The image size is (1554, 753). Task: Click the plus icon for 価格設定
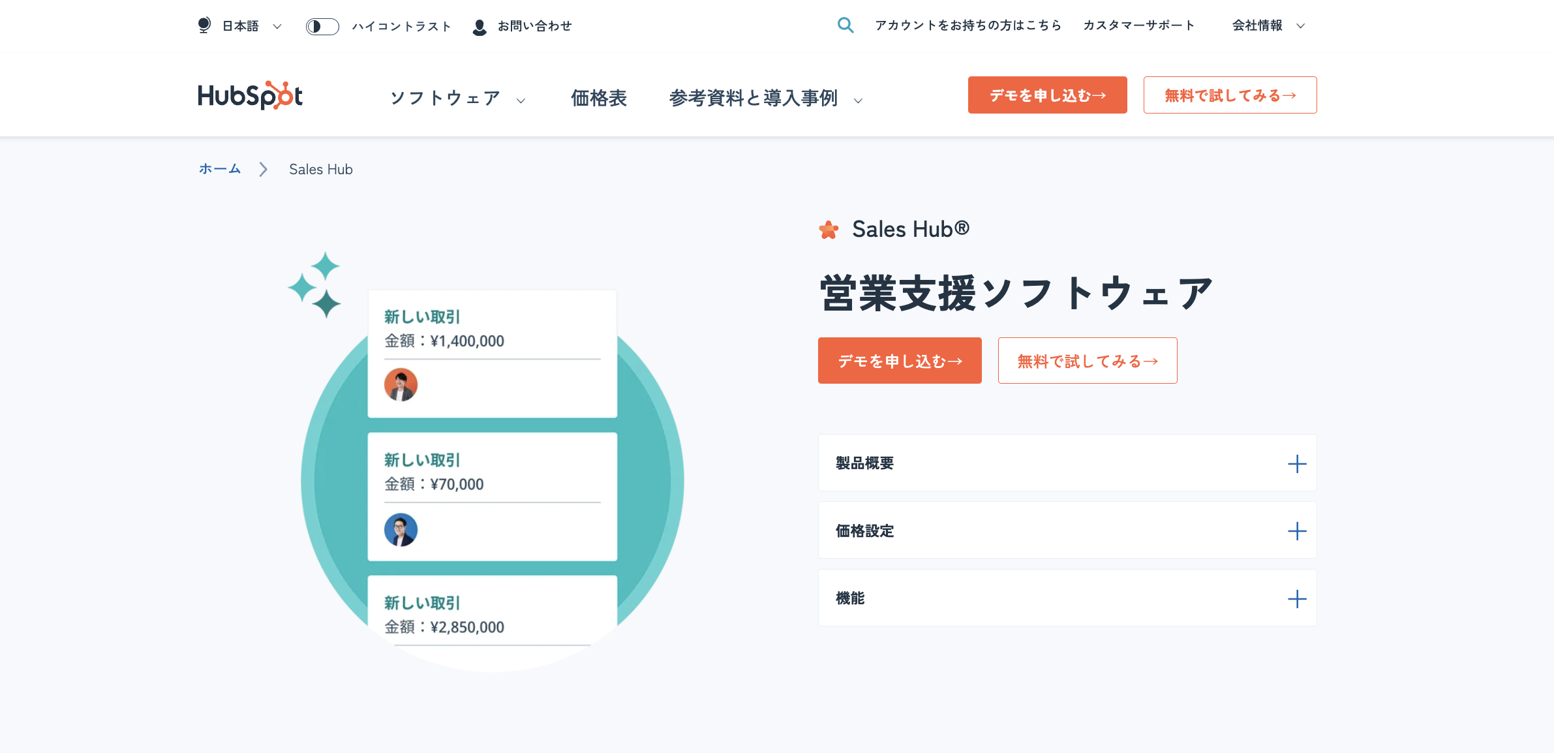click(x=1297, y=531)
